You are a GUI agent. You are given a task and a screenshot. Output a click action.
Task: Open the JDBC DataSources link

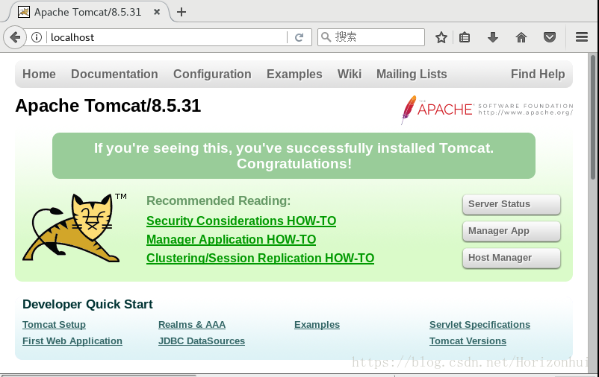(202, 341)
